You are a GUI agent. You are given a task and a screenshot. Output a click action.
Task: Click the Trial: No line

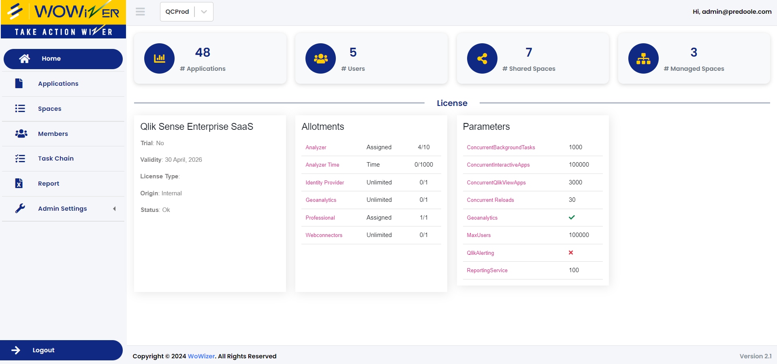click(x=152, y=143)
